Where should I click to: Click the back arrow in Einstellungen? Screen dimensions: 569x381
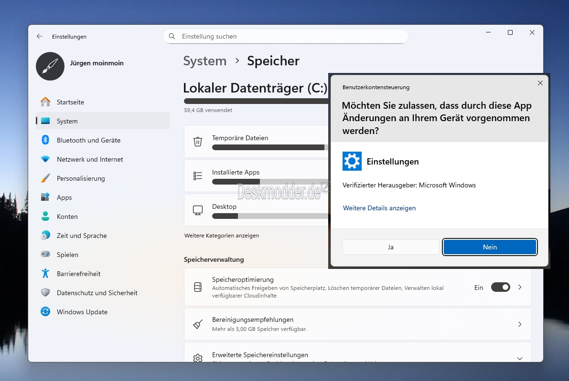40,37
